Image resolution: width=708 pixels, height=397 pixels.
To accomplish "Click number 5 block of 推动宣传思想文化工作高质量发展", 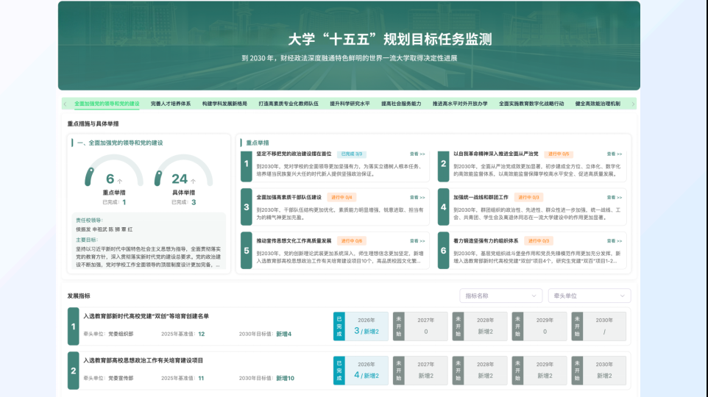I will pos(246,251).
